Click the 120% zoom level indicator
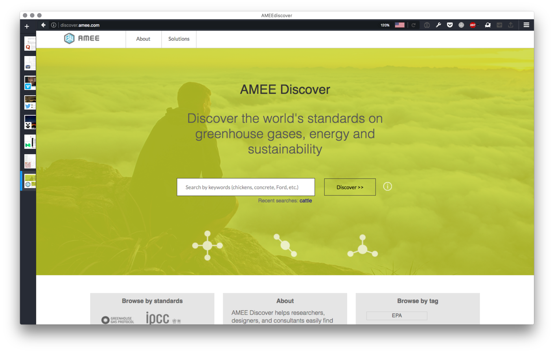554x353 pixels. coord(385,25)
